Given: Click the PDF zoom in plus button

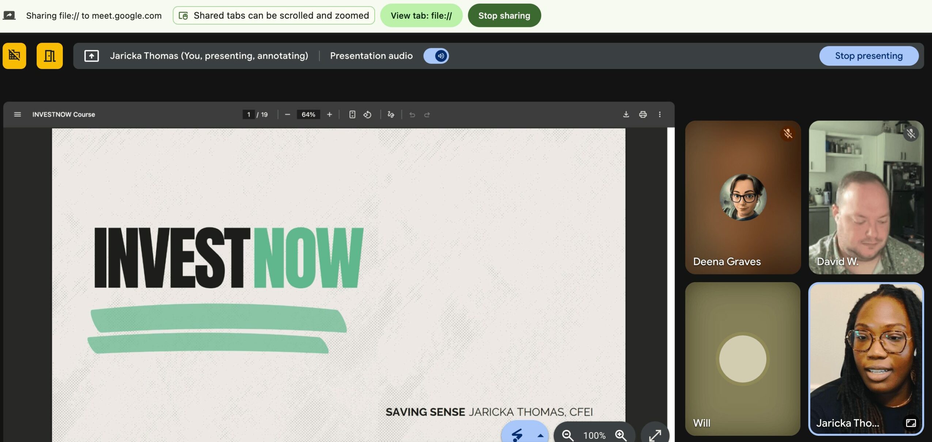Looking at the screenshot, I should [x=329, y=115].
